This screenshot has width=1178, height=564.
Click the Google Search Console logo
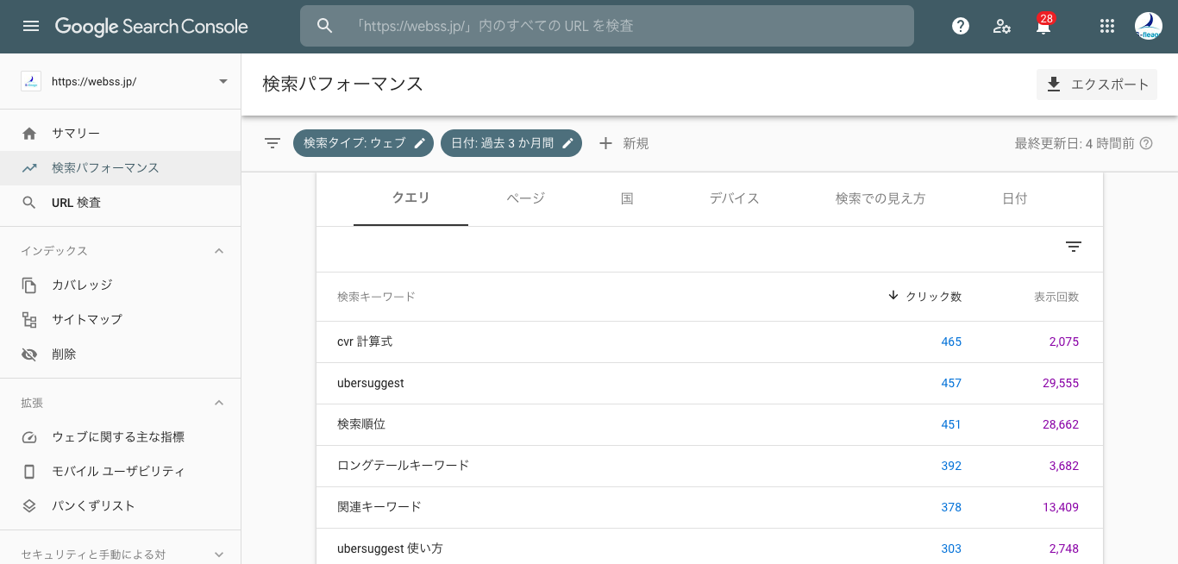pos(152,27)
